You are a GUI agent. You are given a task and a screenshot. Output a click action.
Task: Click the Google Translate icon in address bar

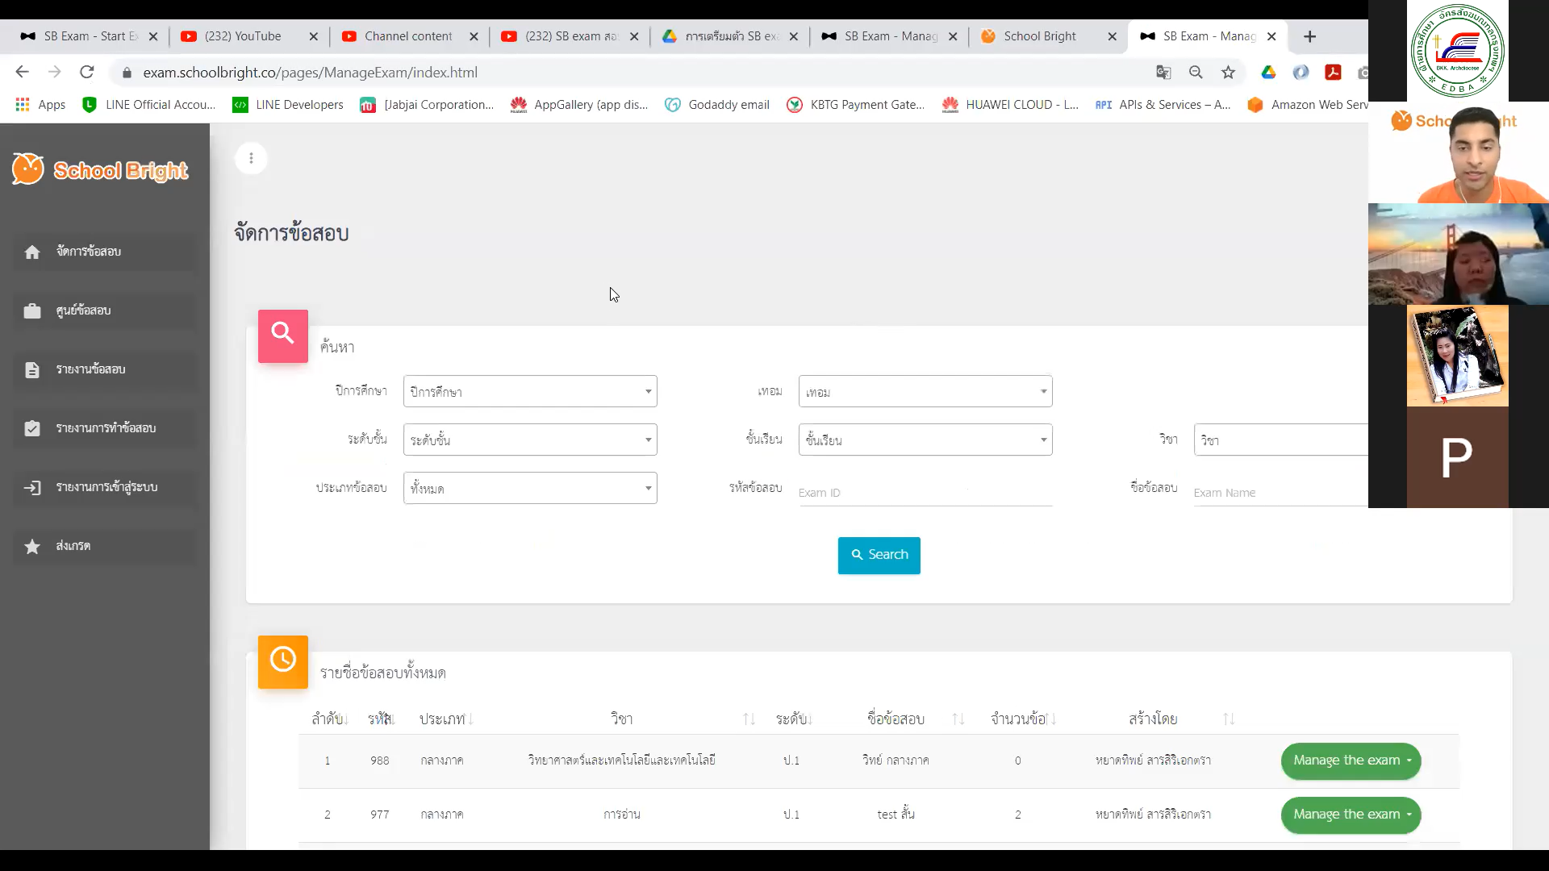pyautogui.click(x=1163, y=73)
